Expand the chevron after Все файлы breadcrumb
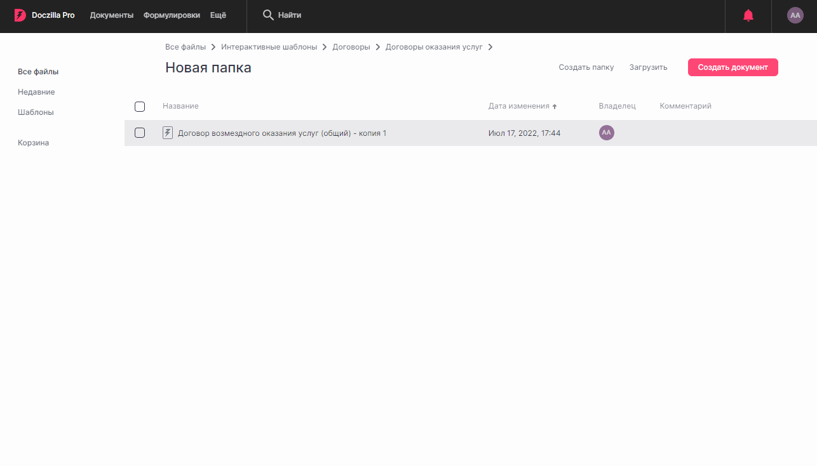Image resolution: width=817 pixels, height=466 pixels. pos(213,47)
